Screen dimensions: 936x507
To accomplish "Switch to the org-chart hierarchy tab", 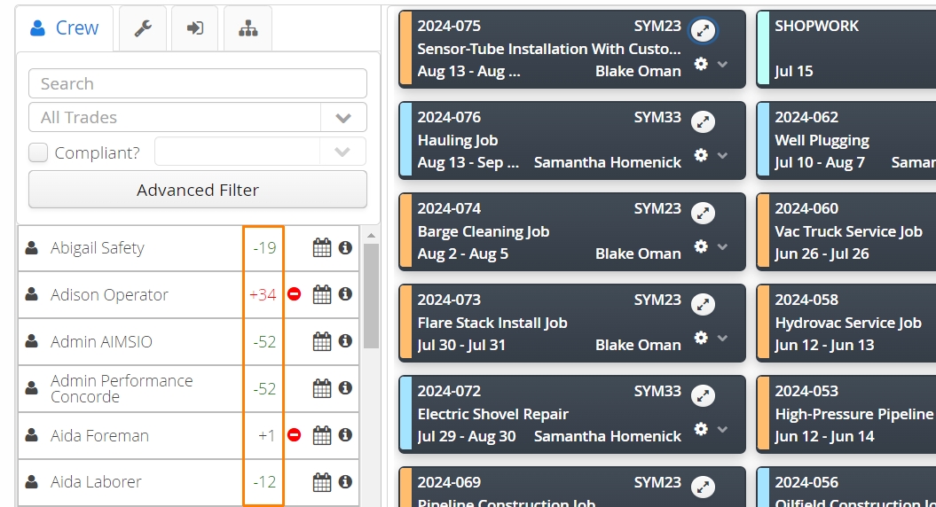I will point(248,28).
